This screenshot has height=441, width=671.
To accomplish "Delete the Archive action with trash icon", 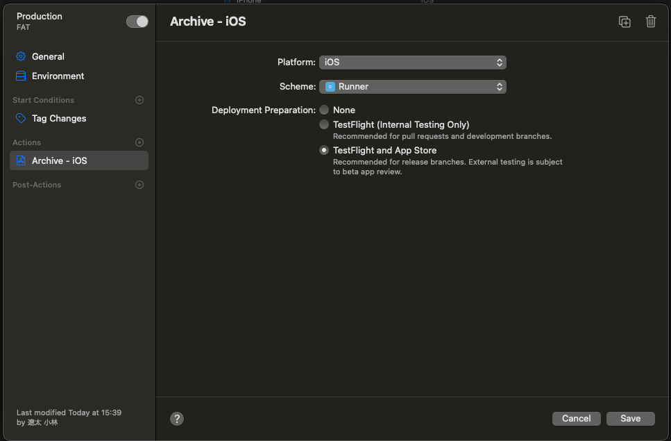I will click(x=650, y=22).
